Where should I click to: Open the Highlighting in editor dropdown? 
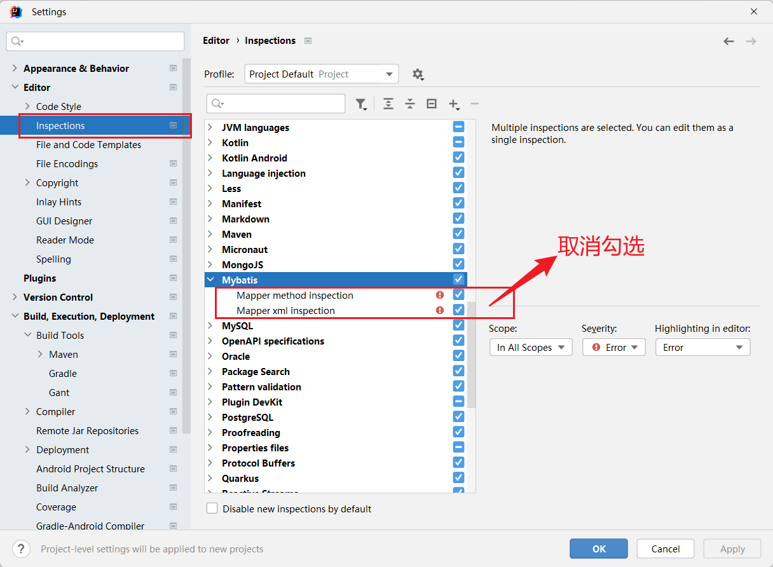tap(702, 347)
